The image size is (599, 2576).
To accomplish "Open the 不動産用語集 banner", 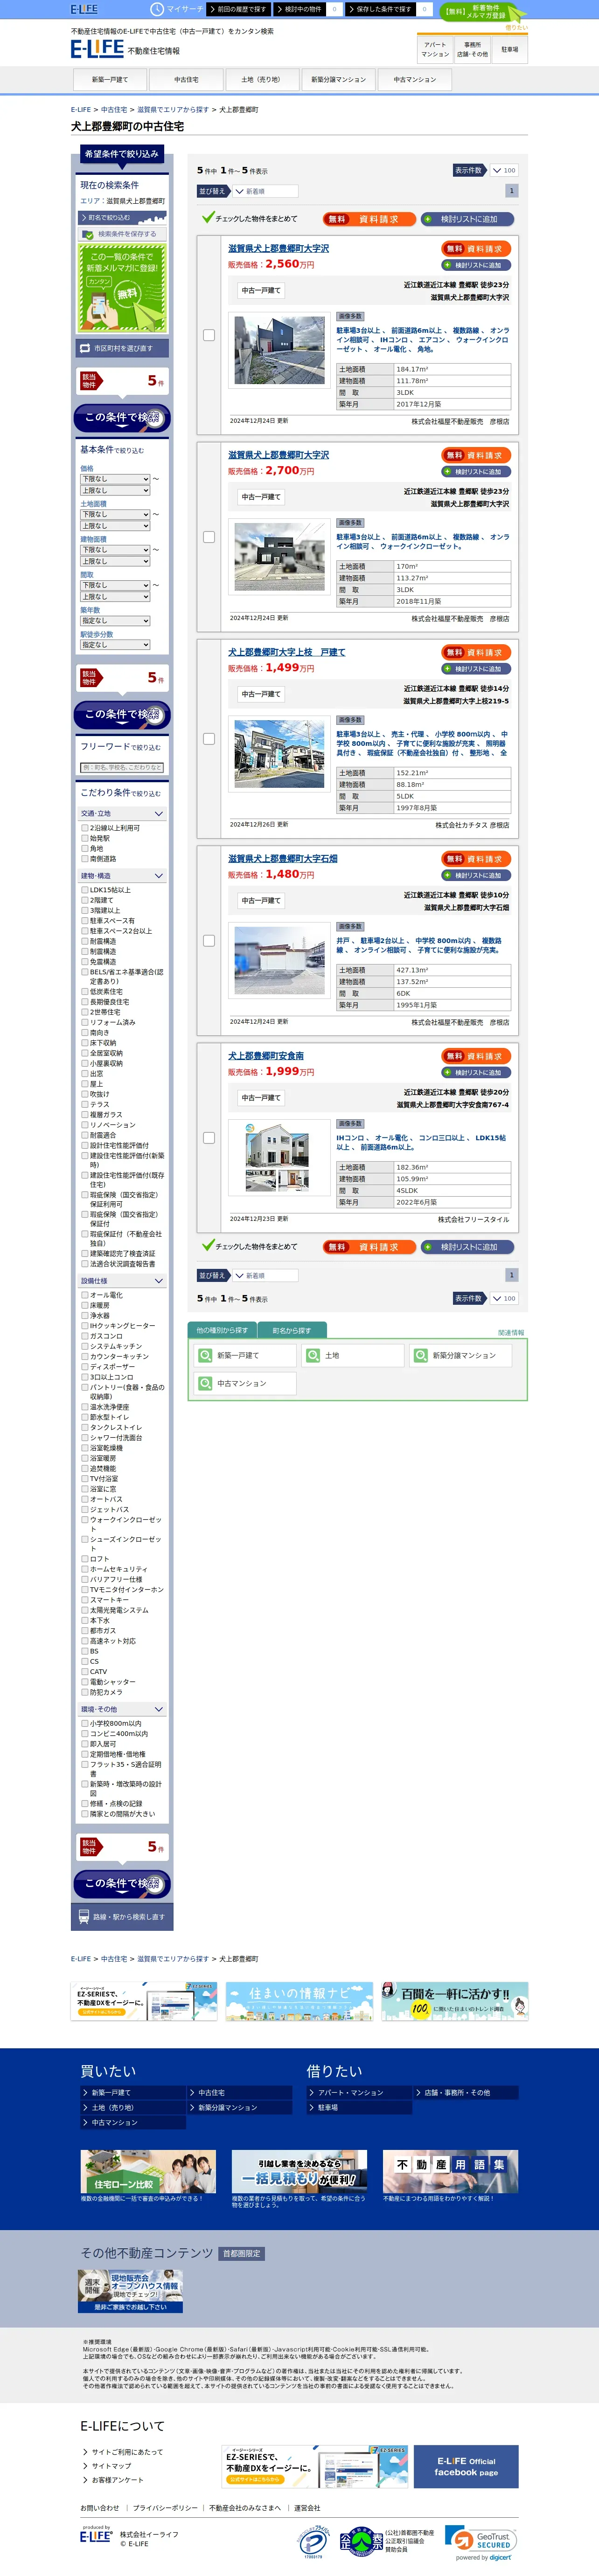I will (450, 2171).
